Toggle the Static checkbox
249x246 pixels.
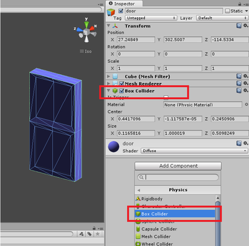pyautogui.click(x=227, y=11)
